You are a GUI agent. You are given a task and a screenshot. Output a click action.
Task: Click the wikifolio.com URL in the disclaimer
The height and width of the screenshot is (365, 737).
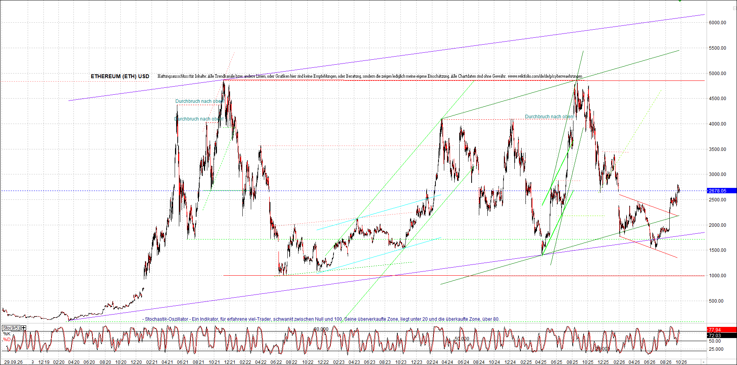(x=545, y=76)
